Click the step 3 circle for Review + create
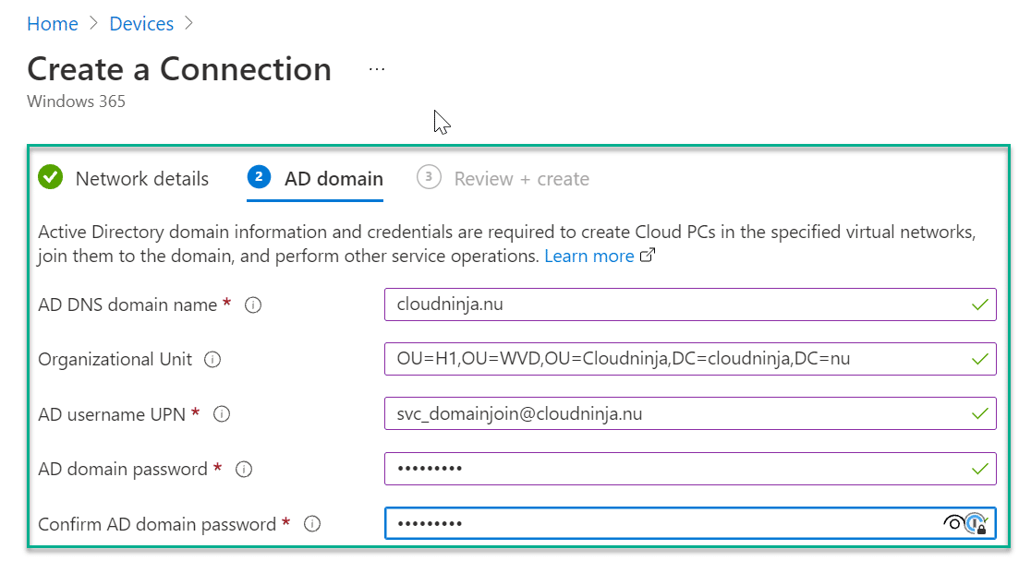The height and width of the screenshot is (561, 1031). click(x=429, y=177)
